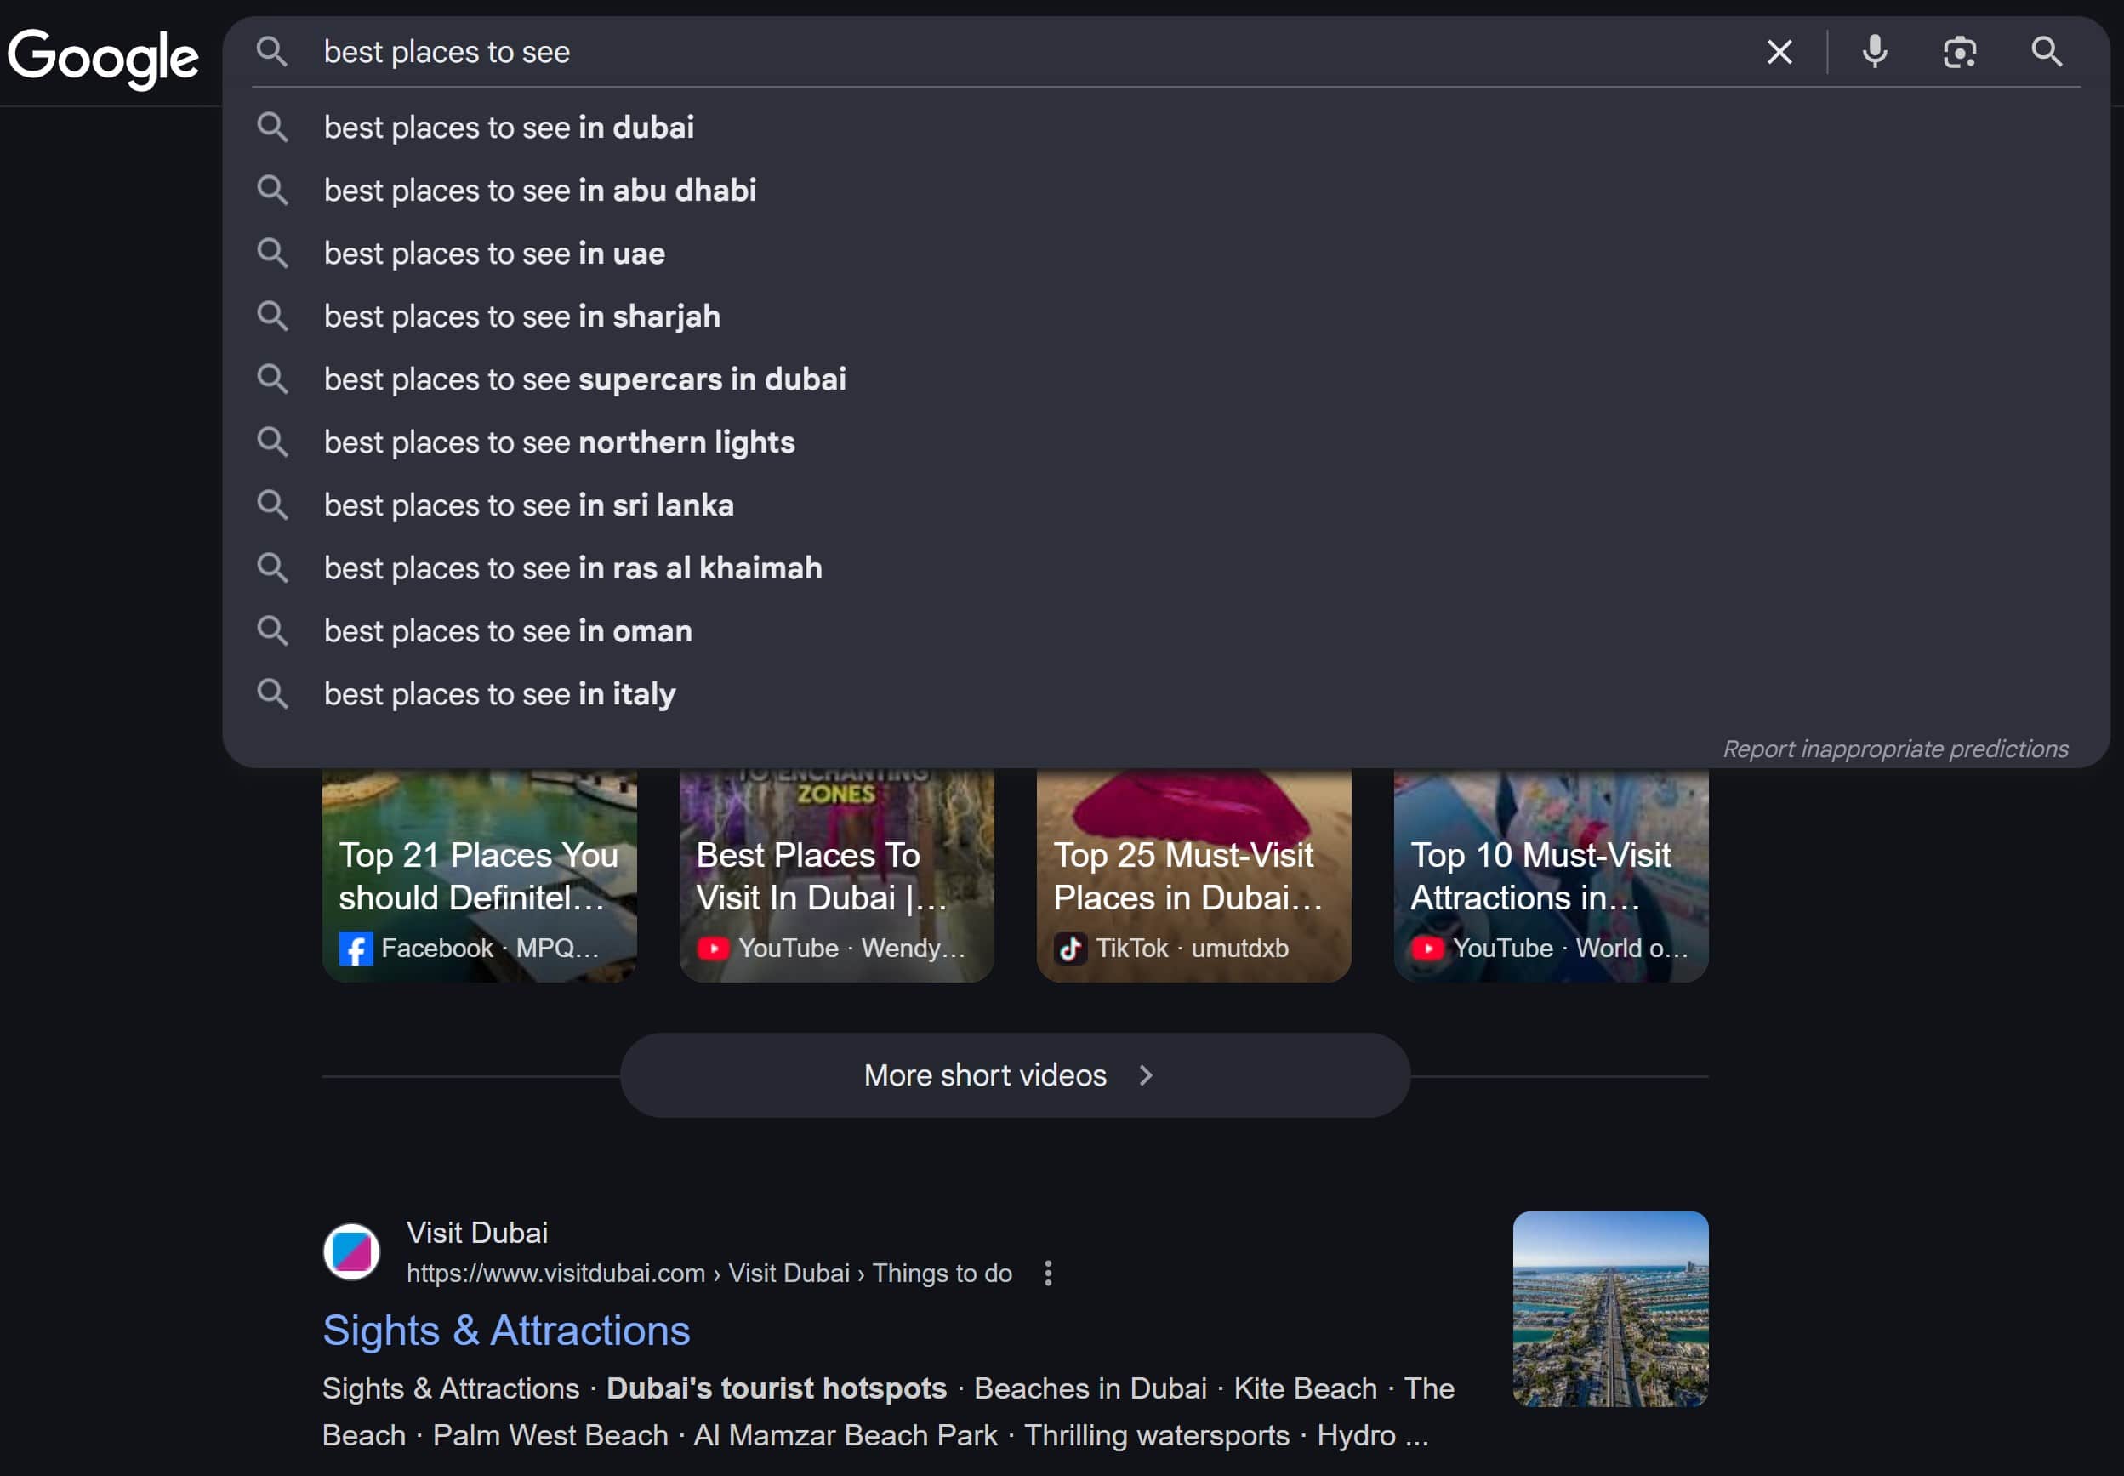The height and width of the screenshot is (1476, 2124).
Task: Click the visitdubai.com URL breadcrumb
Action: 709,1274
